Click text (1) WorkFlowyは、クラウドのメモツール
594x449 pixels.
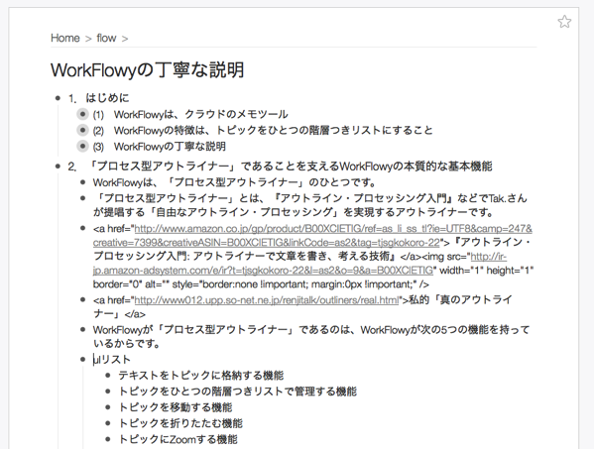[190, 114]
